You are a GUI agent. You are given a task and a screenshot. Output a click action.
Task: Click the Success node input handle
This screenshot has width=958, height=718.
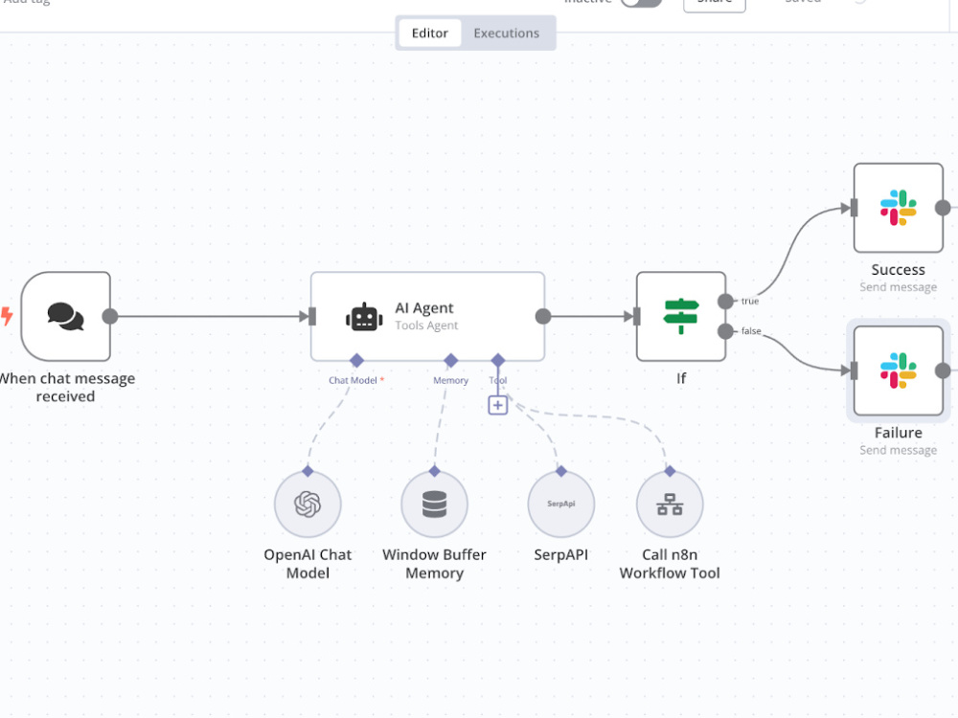point(855,208)
